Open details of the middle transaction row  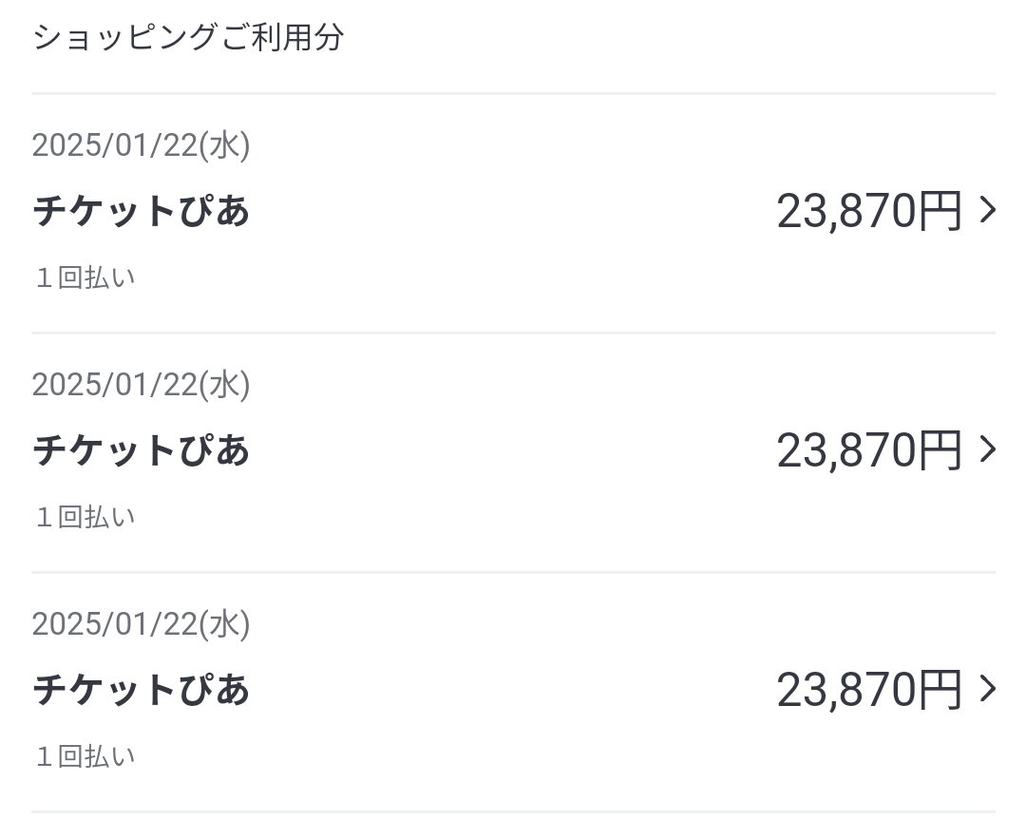(x=513, y=452)
